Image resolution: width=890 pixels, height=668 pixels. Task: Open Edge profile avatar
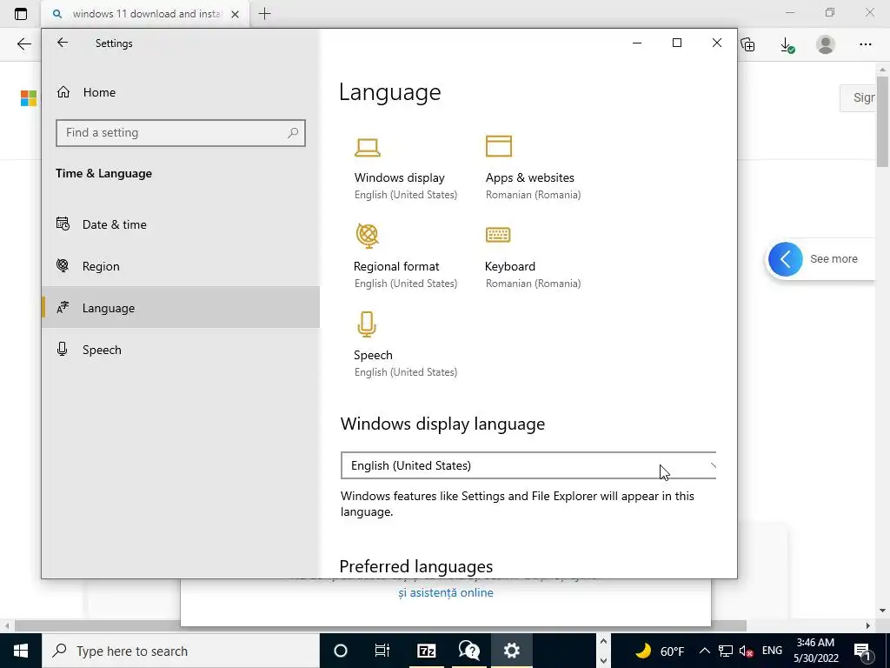coord(826,44)
